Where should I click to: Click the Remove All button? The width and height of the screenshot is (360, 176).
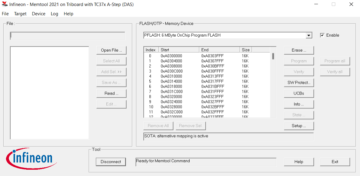point(158,125)
